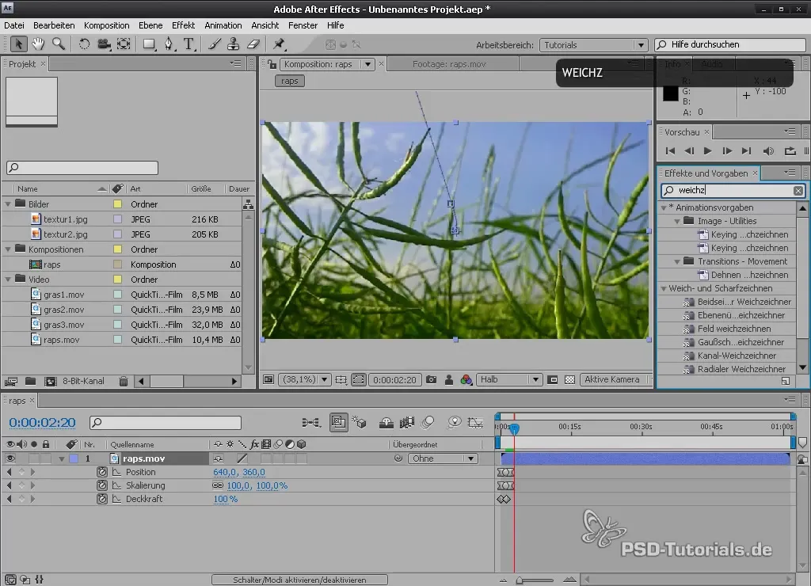Select the Selection arrow tool
Screen dimensions: 811x586
pos(18,44)
